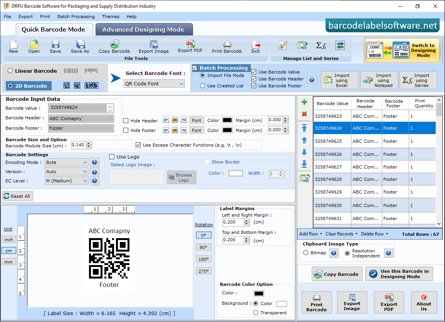Screen dimensions: 445x322
Task: Click the Save As icon
Action: [x=80, y=44]
